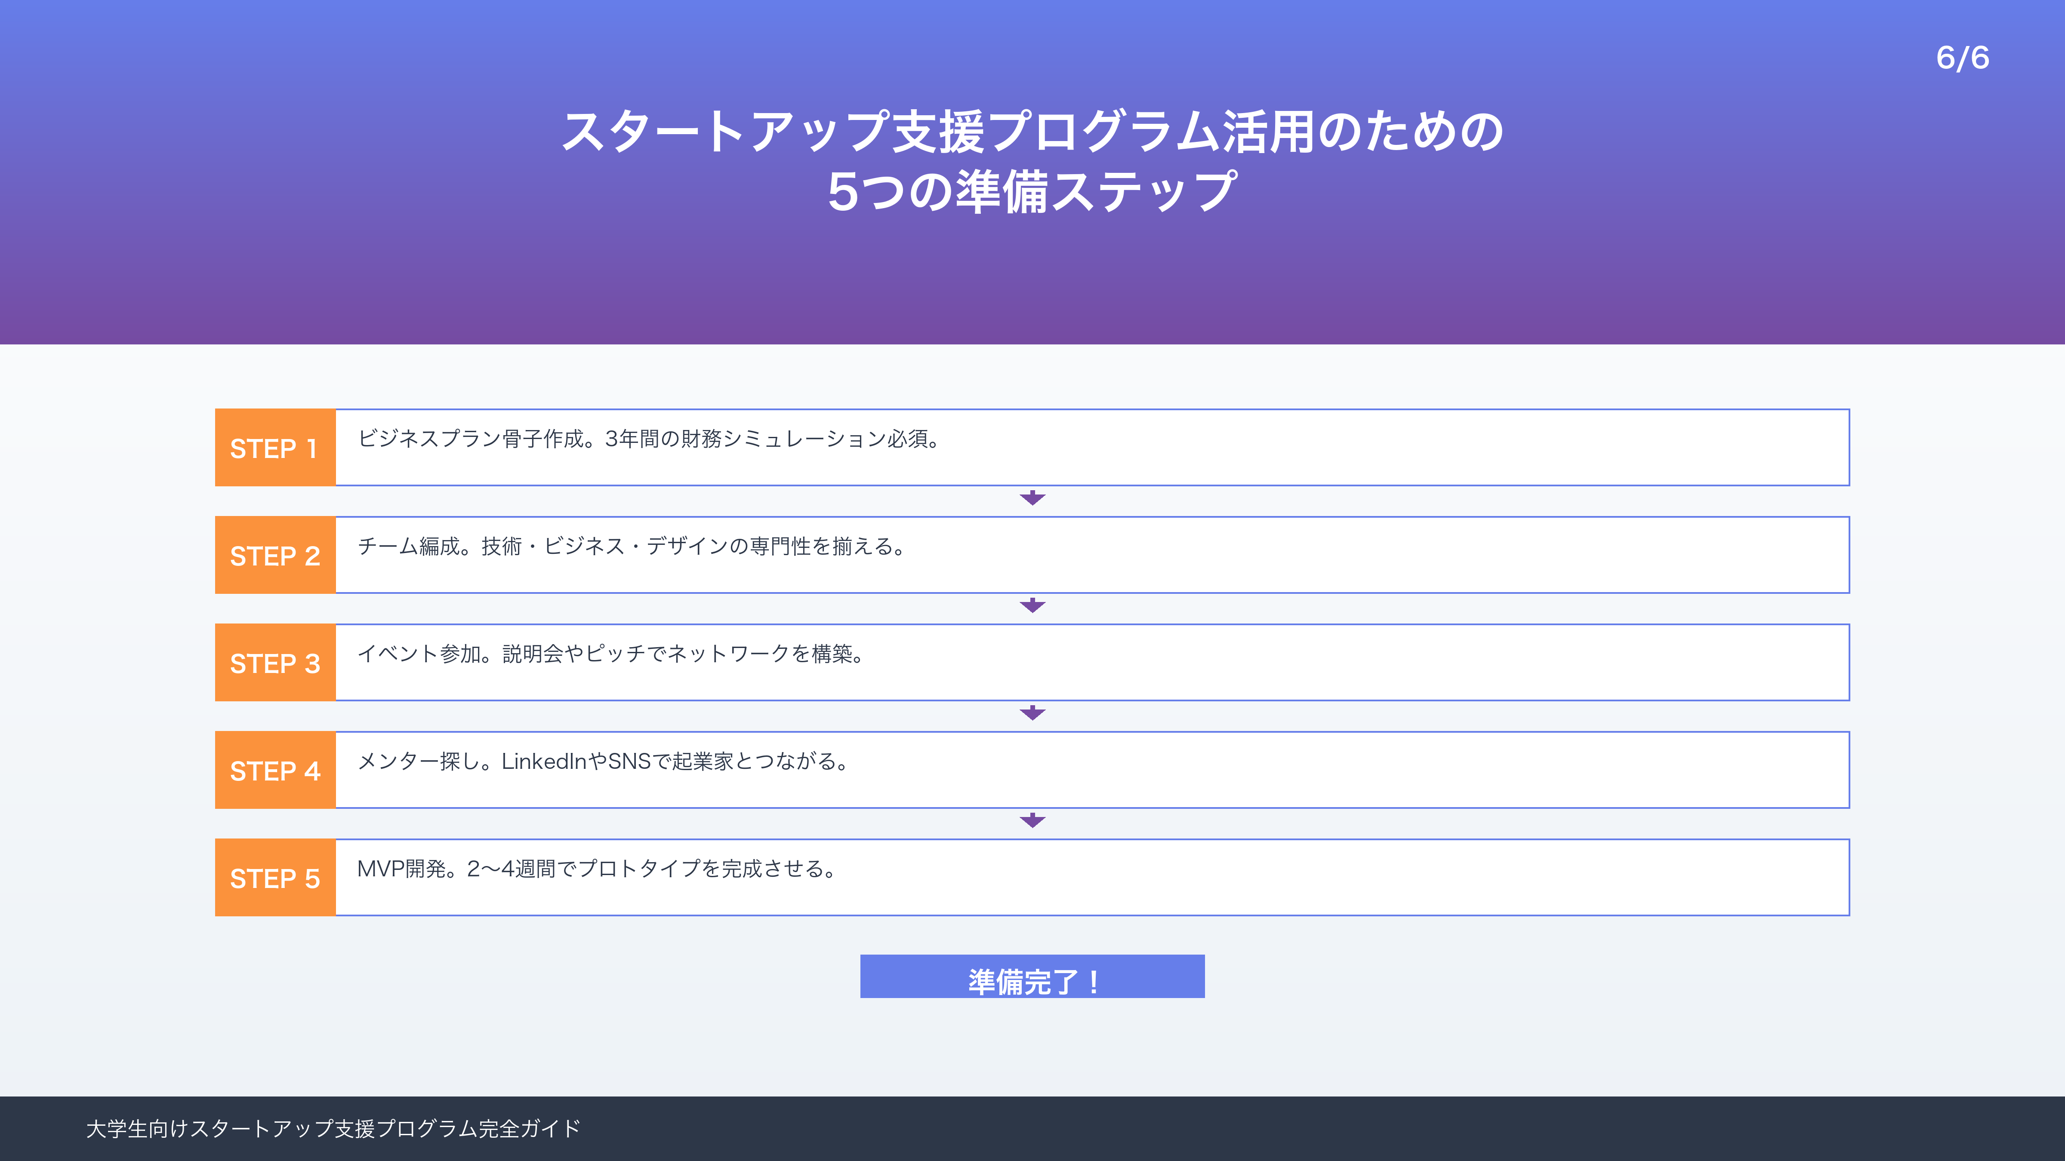The height and width of the screenshot is (1161, 2065).
Task: Click the title line 5つの準備ステップ
Action: pos(1032,191)
